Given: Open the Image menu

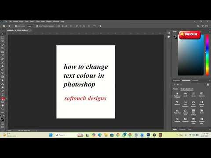Looking at the screenshot, I should point(15,22).
